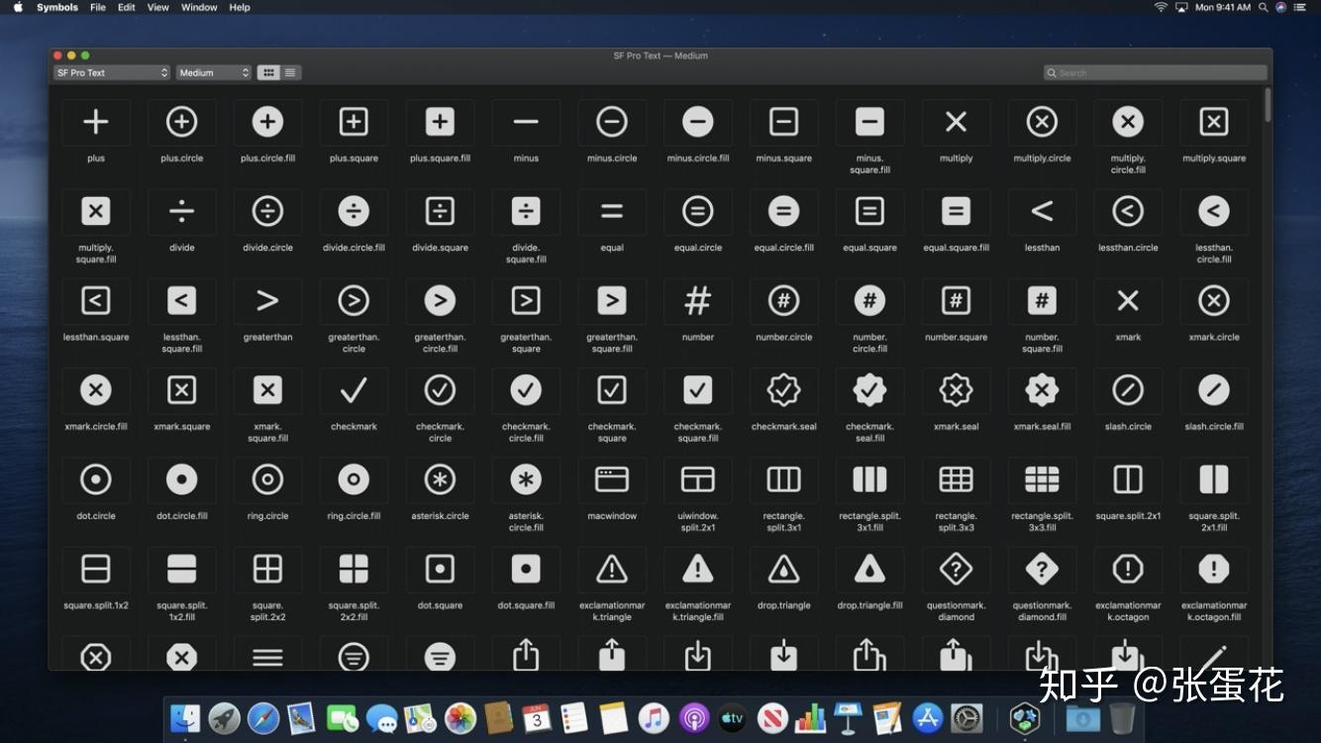
Task: Select the uiwindow.split.2x1 symbol
Action: click(698, 479)
